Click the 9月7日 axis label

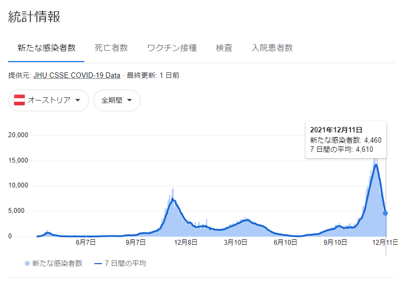point(135,243)
